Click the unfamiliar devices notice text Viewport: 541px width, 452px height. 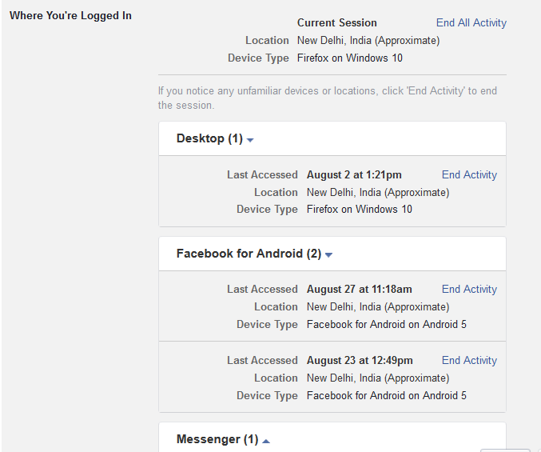pyautogui.click(x=328, y=98)
